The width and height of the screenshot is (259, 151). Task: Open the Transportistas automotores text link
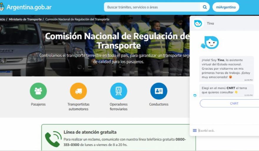click(x=79, y=107)
